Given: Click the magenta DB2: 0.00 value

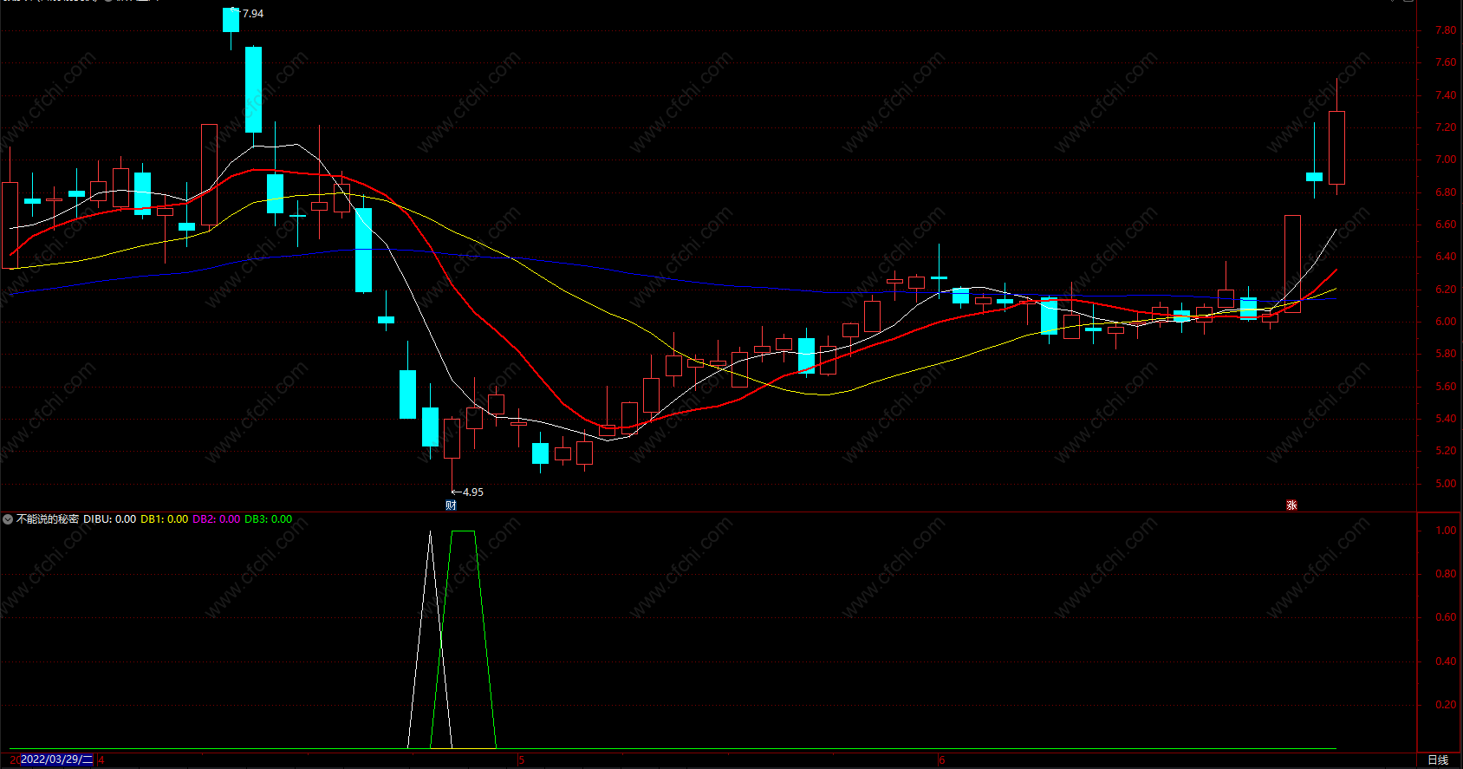Looking at the screenshot, I should click(x=217, y=519).
